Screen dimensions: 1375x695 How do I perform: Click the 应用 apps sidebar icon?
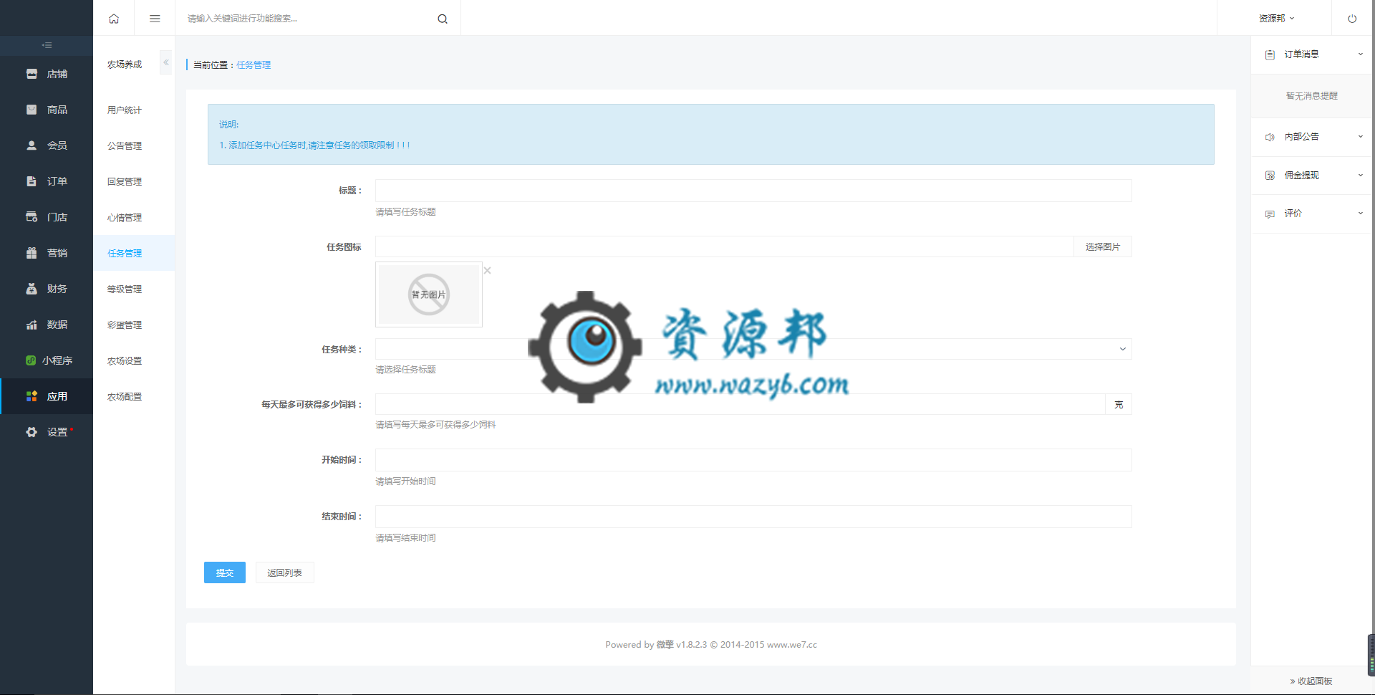pos(32,396)
